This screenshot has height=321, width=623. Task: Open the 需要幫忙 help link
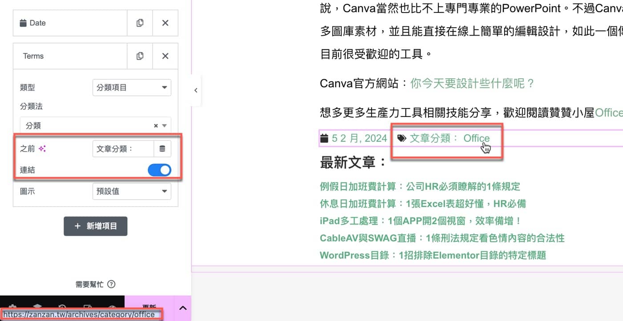pos(95,285)
